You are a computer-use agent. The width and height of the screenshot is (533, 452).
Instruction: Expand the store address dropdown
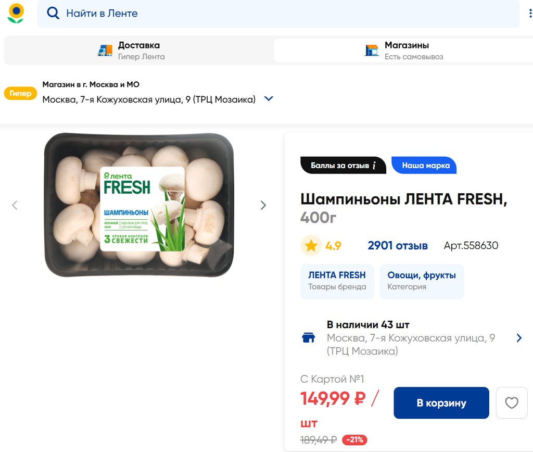(x=269, y=99)
